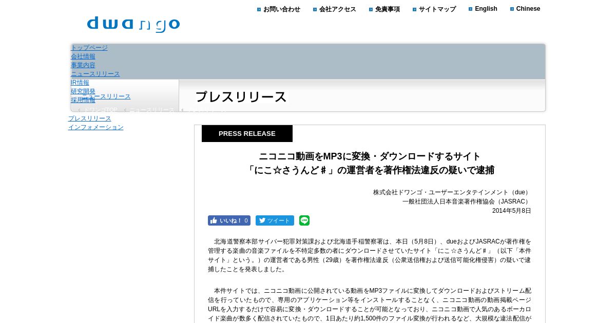Click paragraph starting 北海道警察本部サイバー犯罪対策課
Screen dimensions: 616x323
(370, 255)
